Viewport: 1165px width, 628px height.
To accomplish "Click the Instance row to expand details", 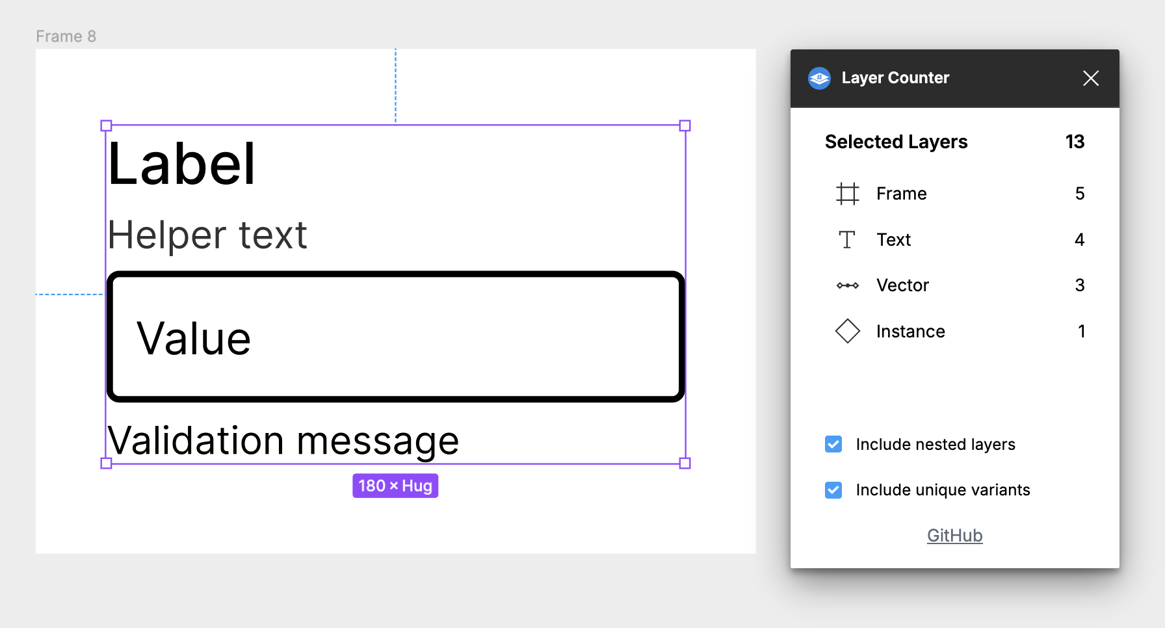I will (x=910, y=331).
